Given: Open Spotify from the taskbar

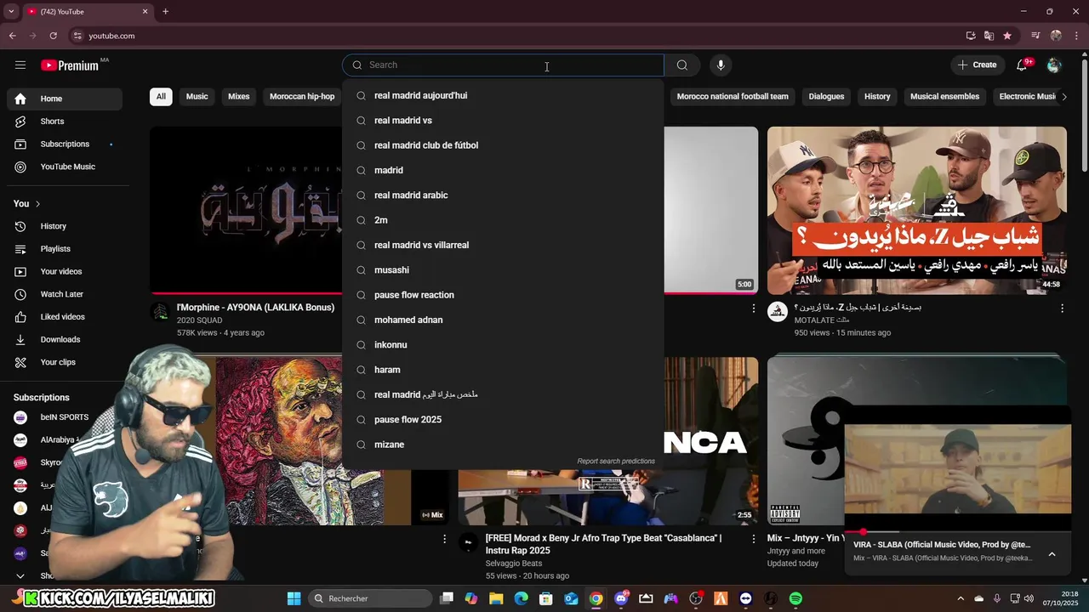Looking at the screenshot, I should point(795,598).
